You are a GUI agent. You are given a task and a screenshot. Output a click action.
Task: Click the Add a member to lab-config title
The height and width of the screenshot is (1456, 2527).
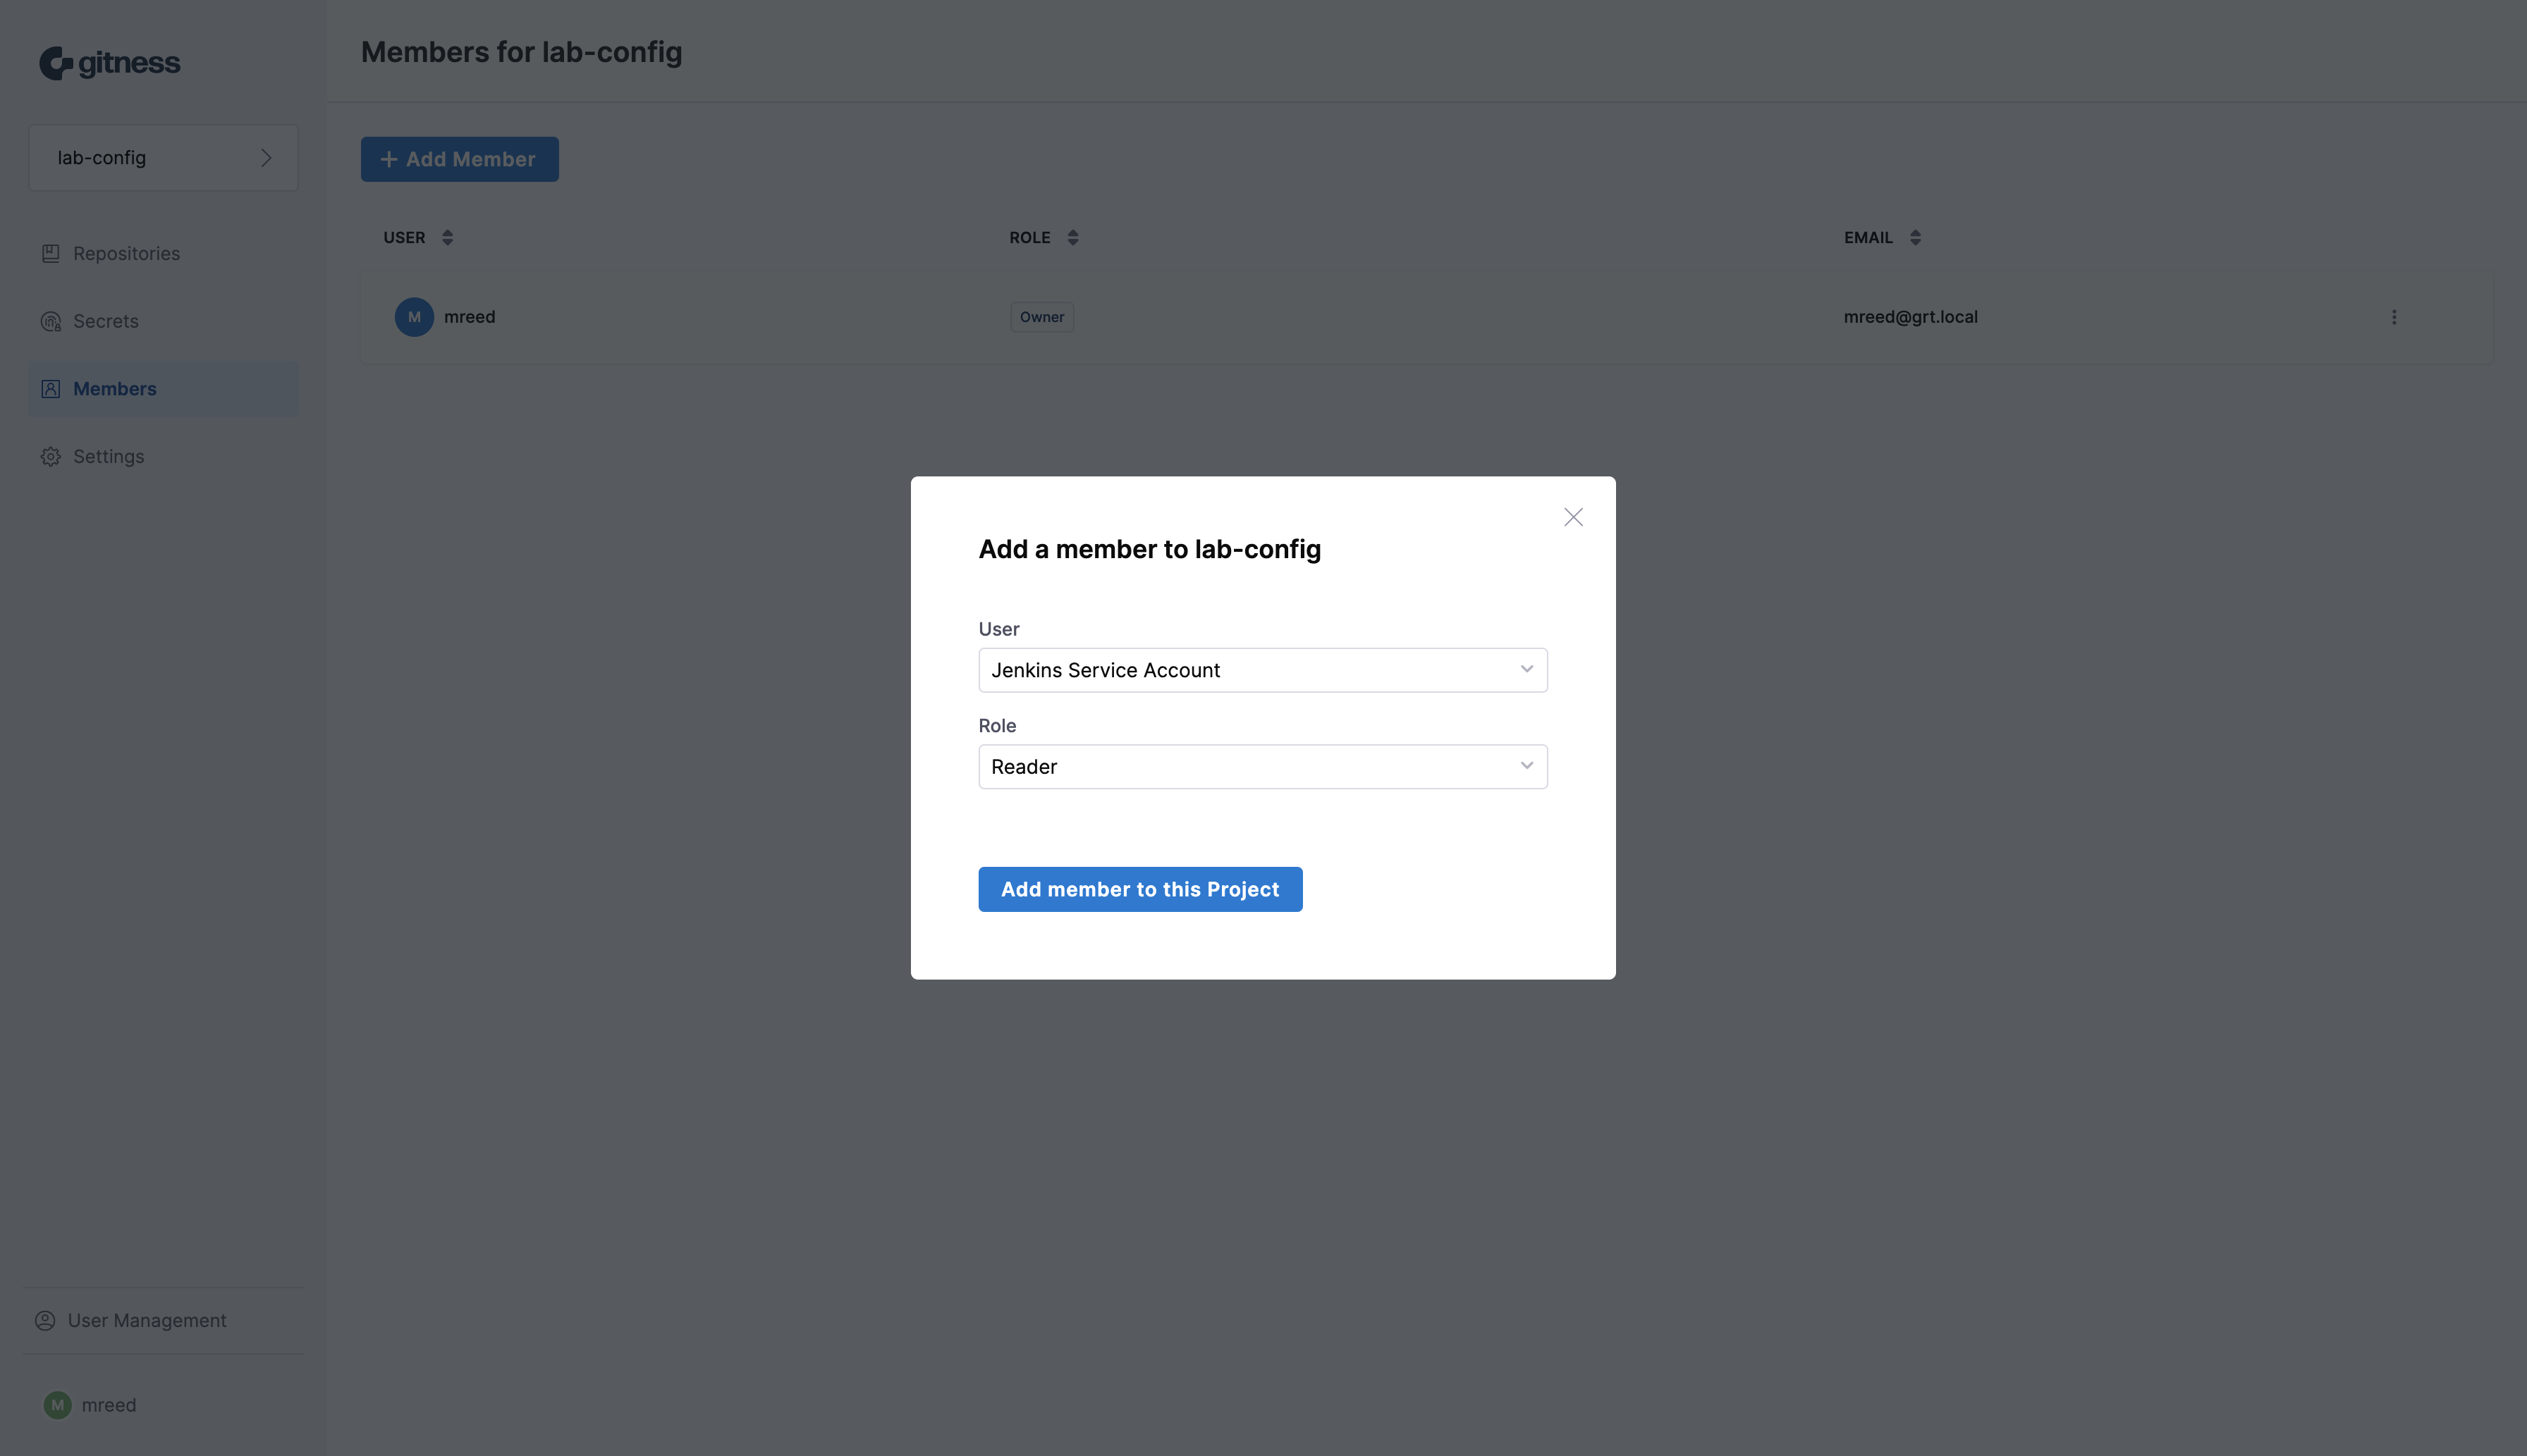(1149, 549)
